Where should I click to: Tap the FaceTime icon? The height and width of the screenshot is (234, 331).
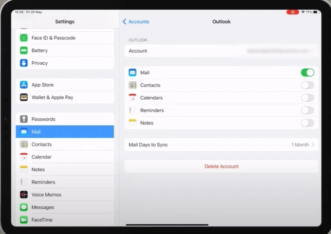24,220
